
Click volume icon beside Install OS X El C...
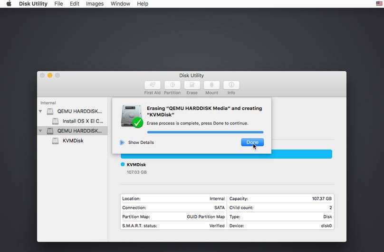point(55,121)
